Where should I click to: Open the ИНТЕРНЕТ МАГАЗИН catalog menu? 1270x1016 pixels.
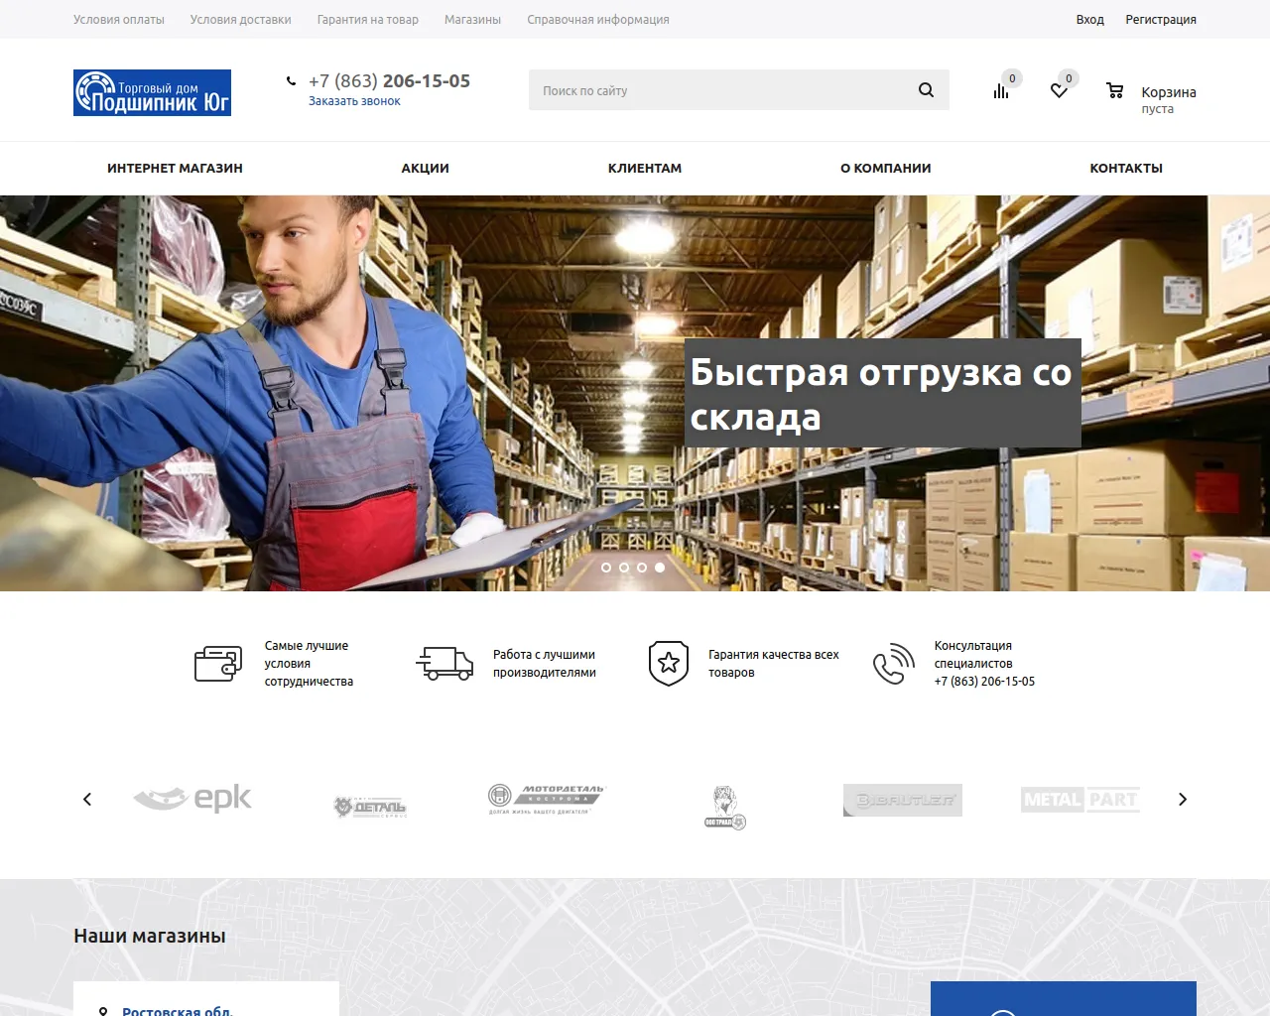(x=175, y=168)
